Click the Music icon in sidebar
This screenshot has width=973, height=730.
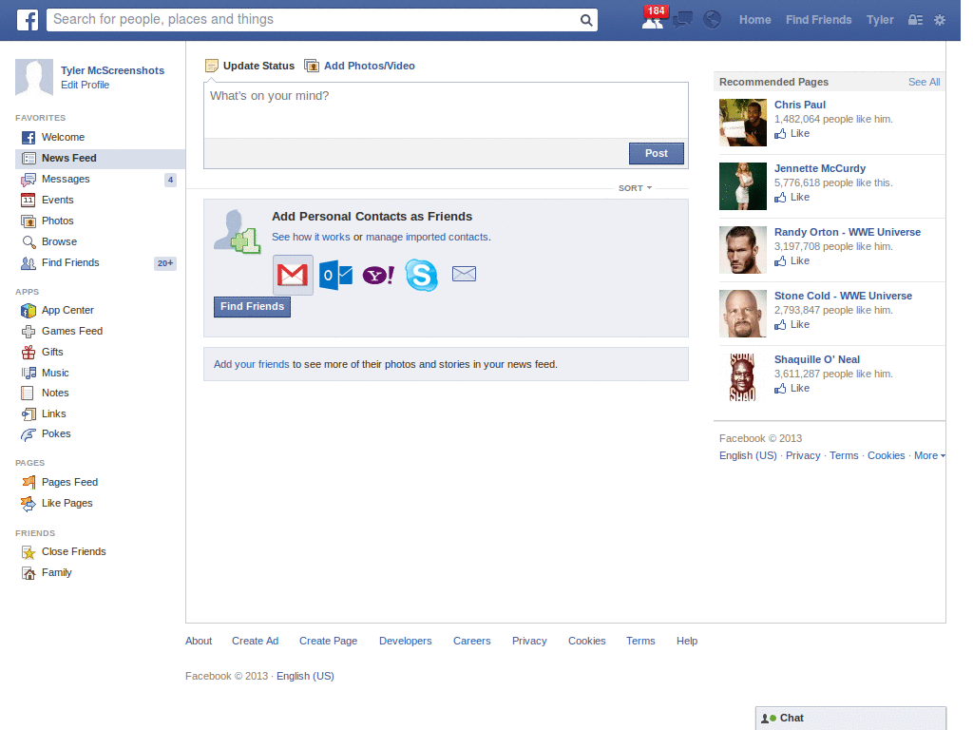29,373
